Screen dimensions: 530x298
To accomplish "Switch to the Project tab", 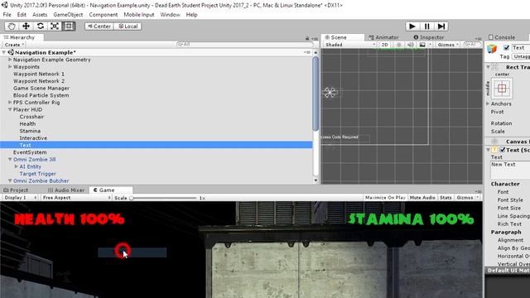I will pos(16,190).
